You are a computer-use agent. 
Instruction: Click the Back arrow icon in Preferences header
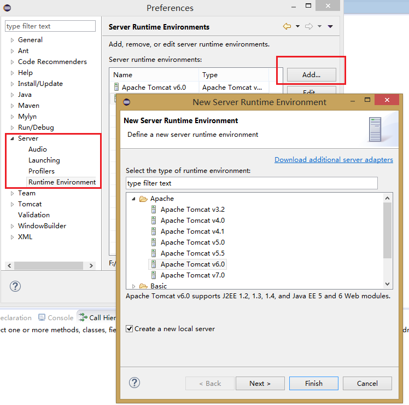(287, 26)
